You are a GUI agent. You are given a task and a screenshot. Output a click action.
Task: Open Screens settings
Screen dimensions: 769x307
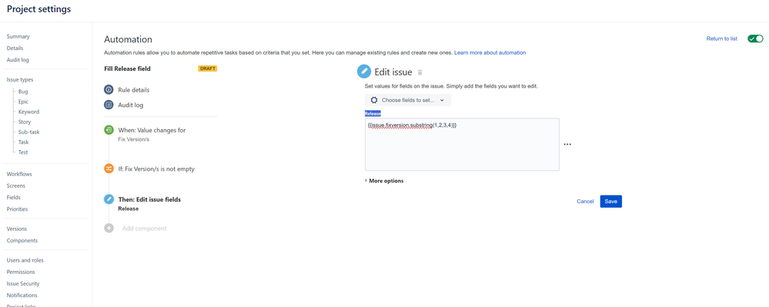[x=15, y=186]
